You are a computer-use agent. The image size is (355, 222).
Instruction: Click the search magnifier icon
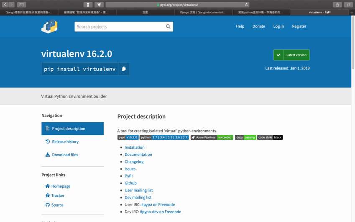[x=168, y=26]
